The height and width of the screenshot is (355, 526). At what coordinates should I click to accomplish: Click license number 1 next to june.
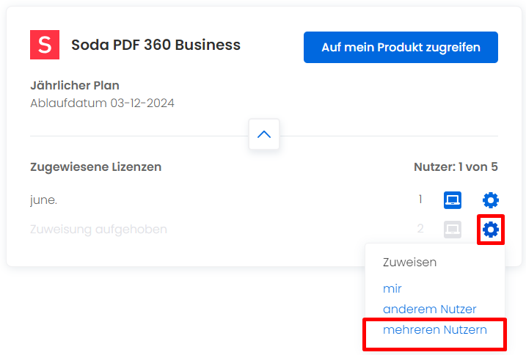420,200
